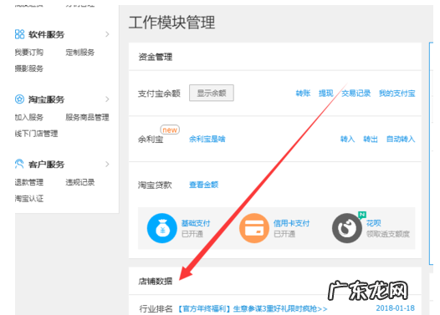Open 线下门店管理 in the sidebar
Screen dimensions: 440x315
pos(36,134)
